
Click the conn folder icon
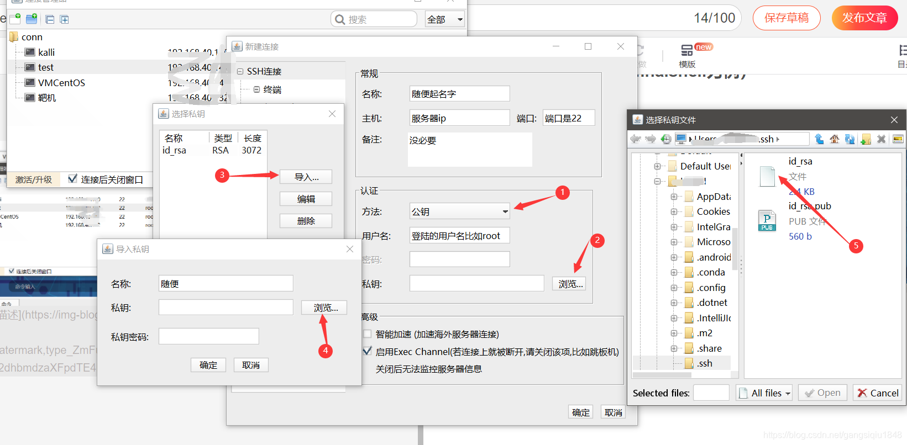coord(14,37)
